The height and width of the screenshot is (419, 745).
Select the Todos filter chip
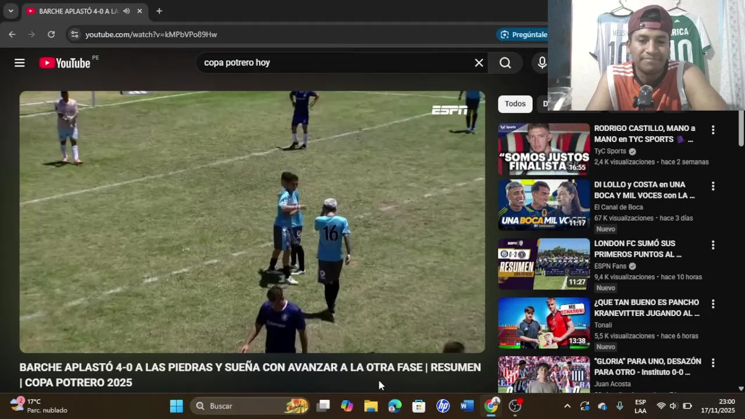(515, 104)
